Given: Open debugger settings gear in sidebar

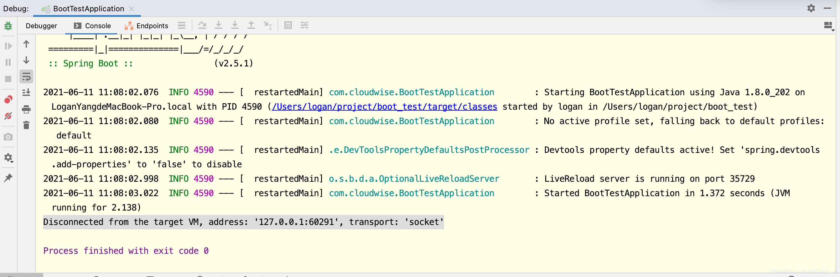Looking at the screenshot, I should [x=8, y=158].
